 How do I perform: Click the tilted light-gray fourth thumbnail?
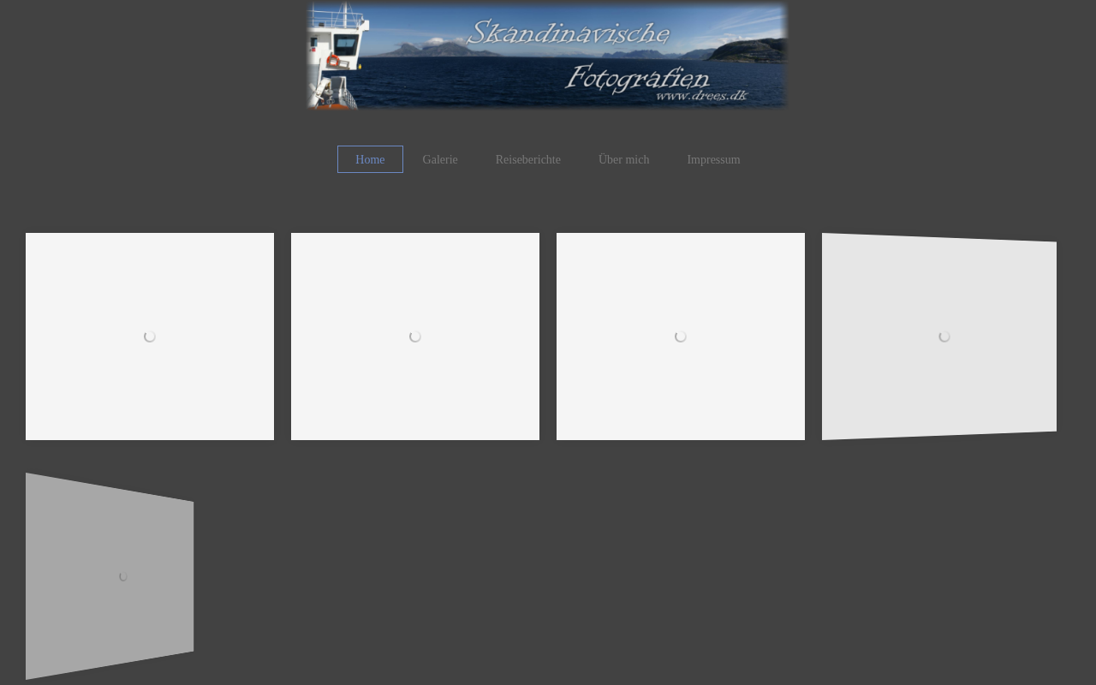pos(939,337)
